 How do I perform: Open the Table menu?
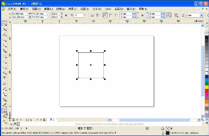tap(108, 9)
